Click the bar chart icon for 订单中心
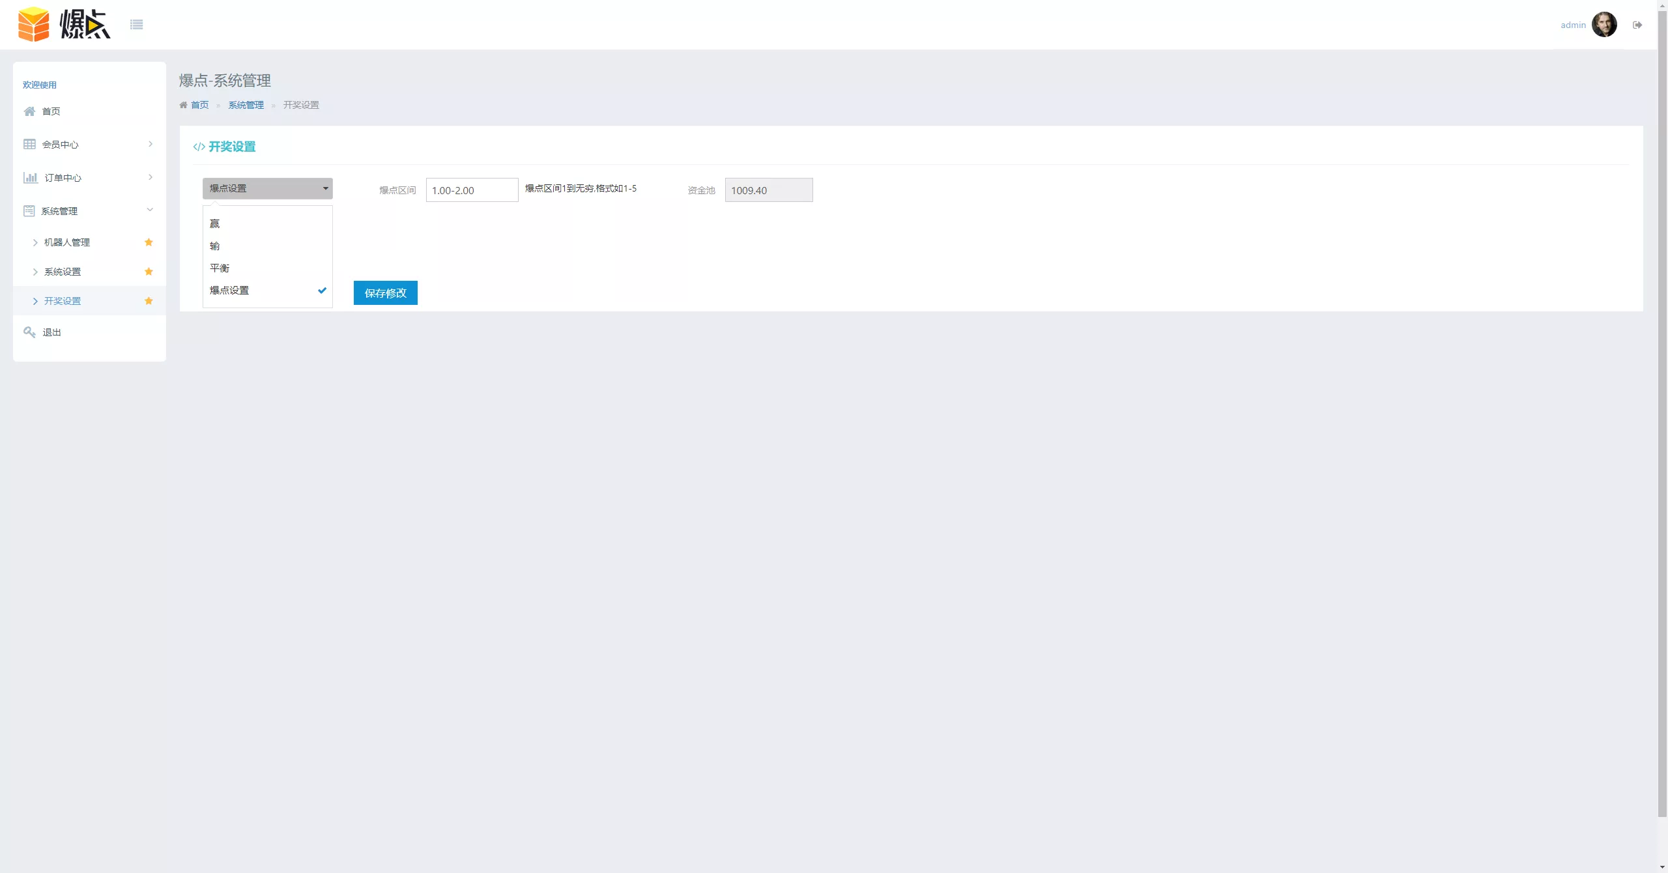Viewport: 1668px width, 873px height. (x=30, y=178)
